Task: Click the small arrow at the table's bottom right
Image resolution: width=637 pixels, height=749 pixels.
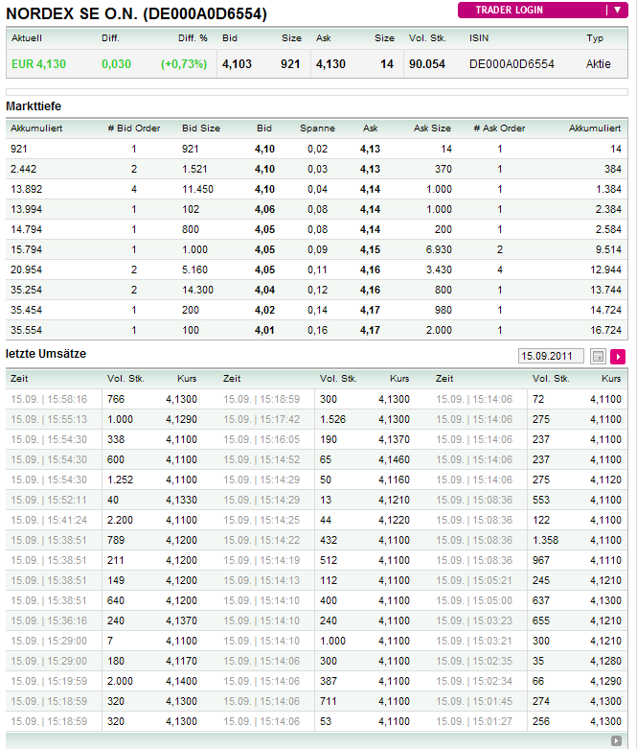Action: 616,740
